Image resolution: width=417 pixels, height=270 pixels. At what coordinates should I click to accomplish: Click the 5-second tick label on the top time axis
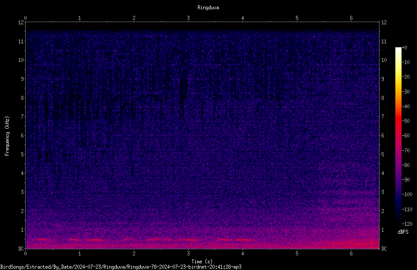point(297,18)
